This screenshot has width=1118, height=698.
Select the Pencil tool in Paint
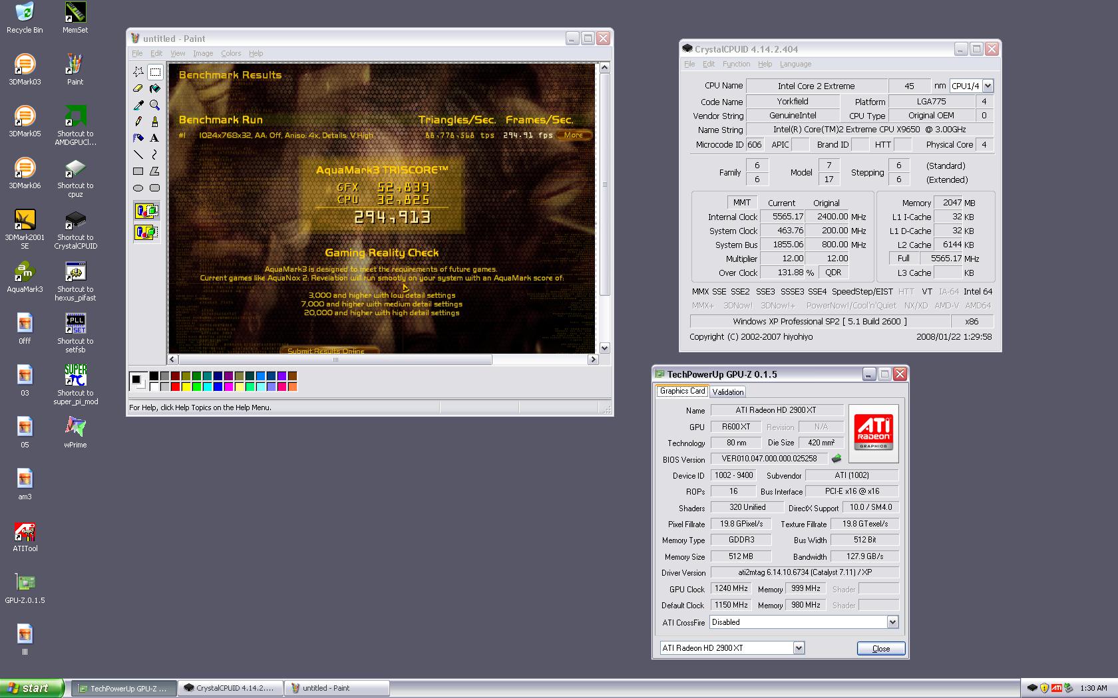[x=138, y=122]
